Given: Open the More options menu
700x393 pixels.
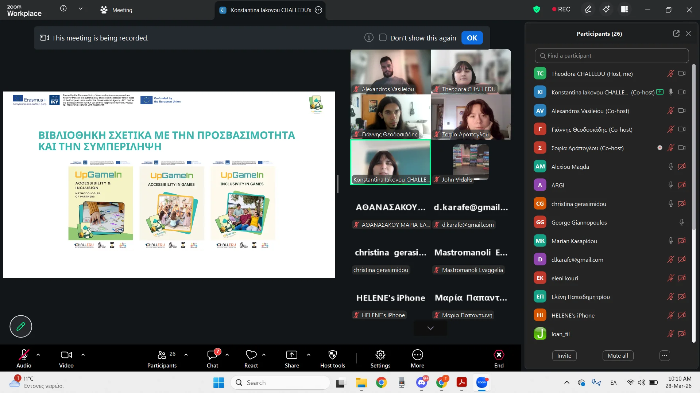Looking at the screenshot, I should tap(417, 358).
